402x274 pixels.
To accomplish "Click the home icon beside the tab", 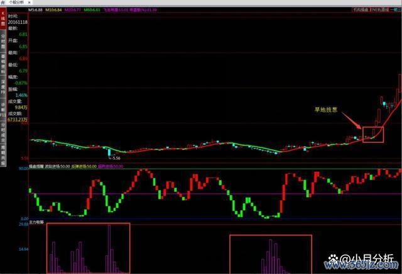I will tap(3, 3).
